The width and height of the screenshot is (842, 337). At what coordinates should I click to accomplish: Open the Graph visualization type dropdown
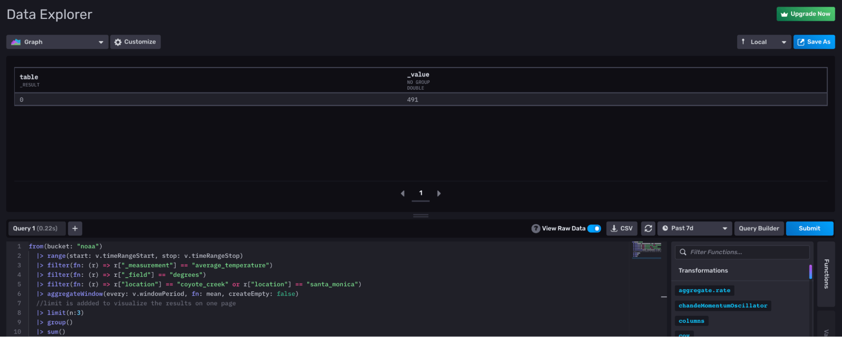57,42
